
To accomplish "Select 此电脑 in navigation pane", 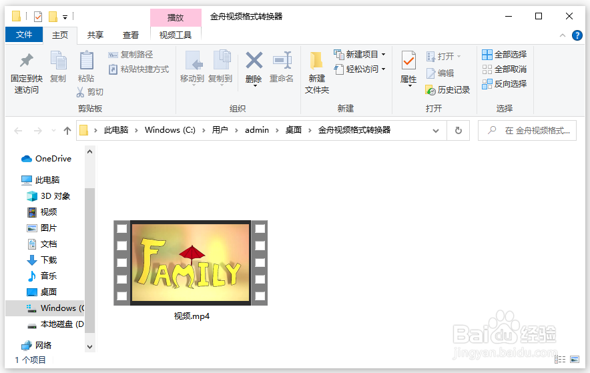I will point(40,180).
